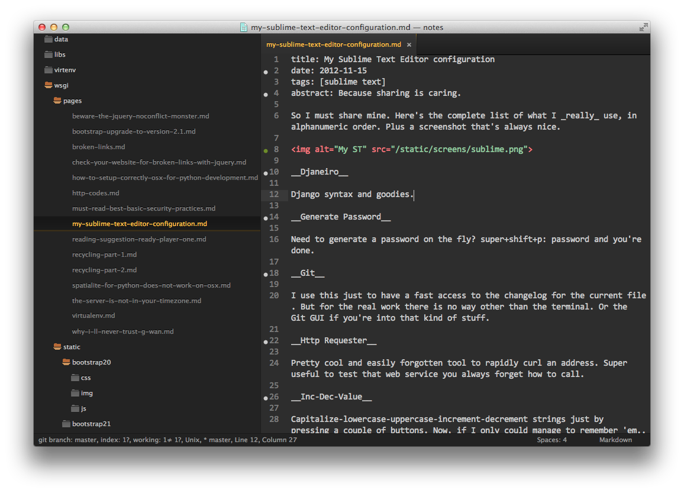Close the my-sublime-text-editor-configuration.md tab
Viewport: 684px width, 493px height.
click(x=409, y=44)
